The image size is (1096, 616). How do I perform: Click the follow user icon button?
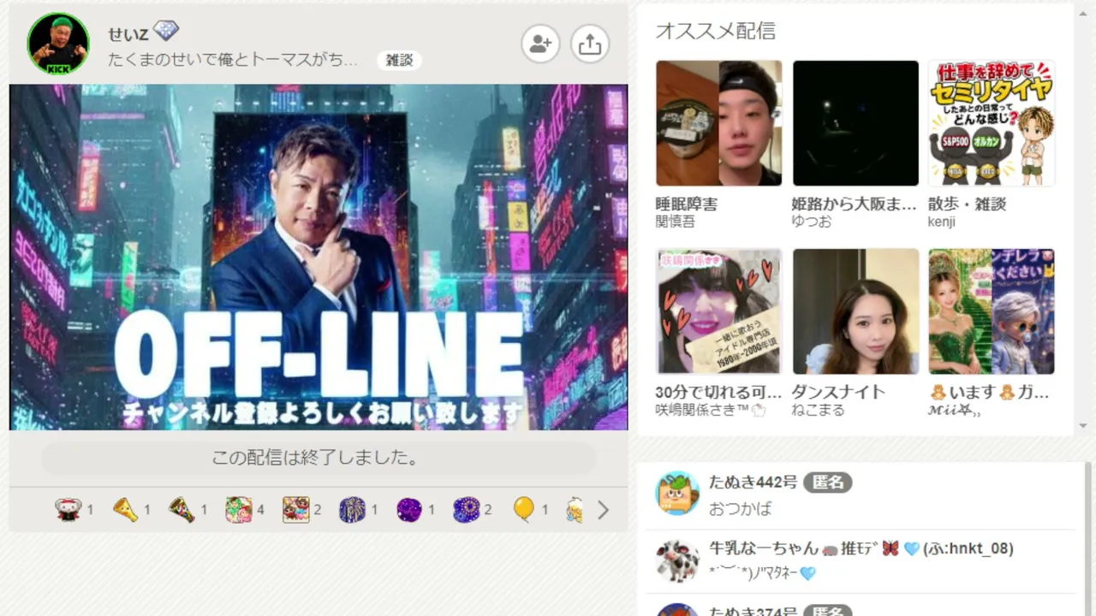click(541, 44)
